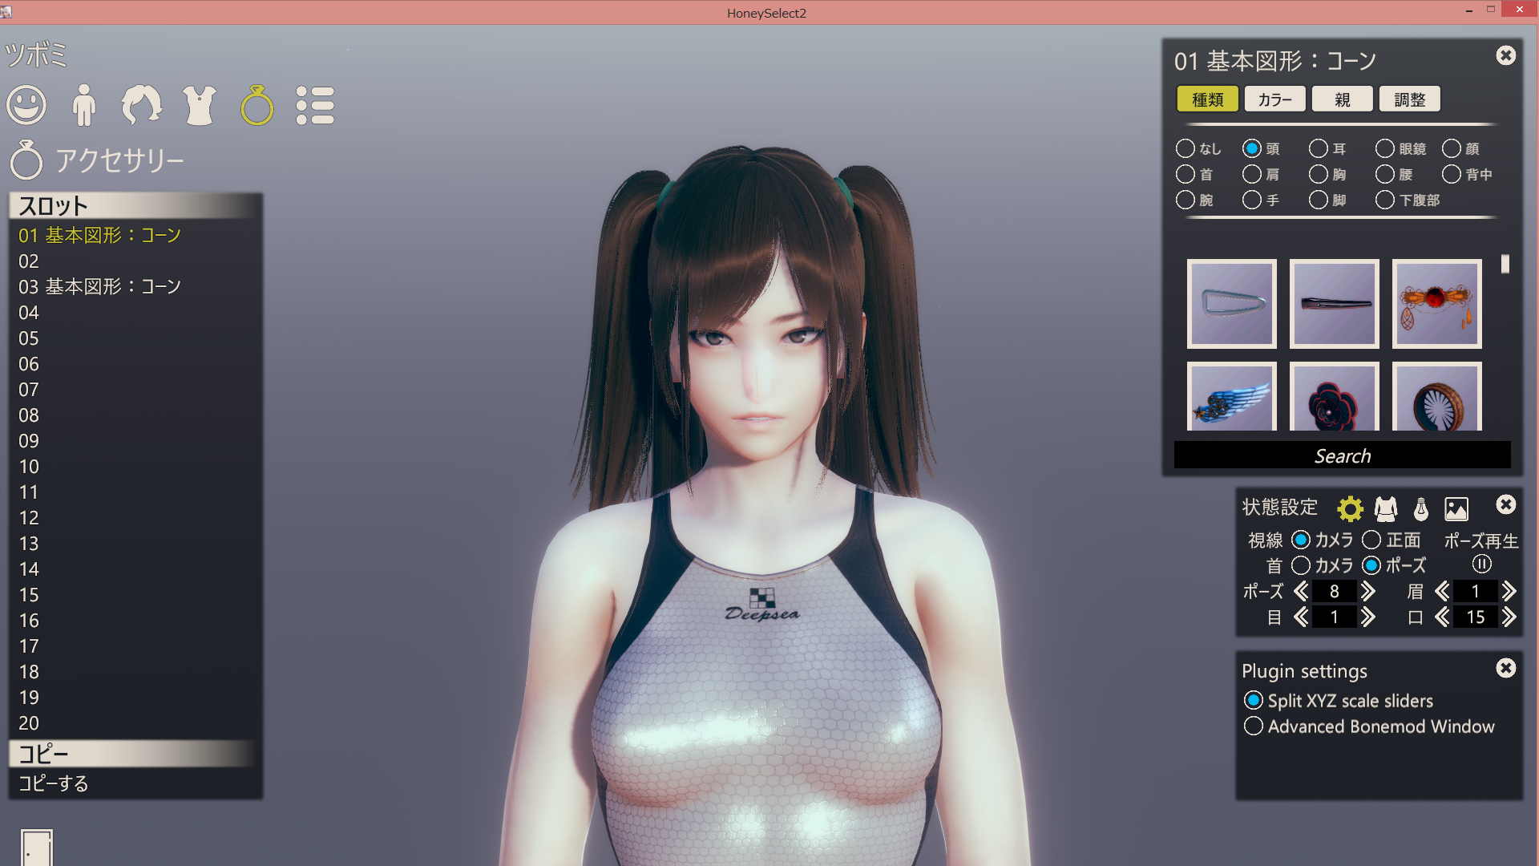Open the accessory state icon in 状態設定

1421,508
